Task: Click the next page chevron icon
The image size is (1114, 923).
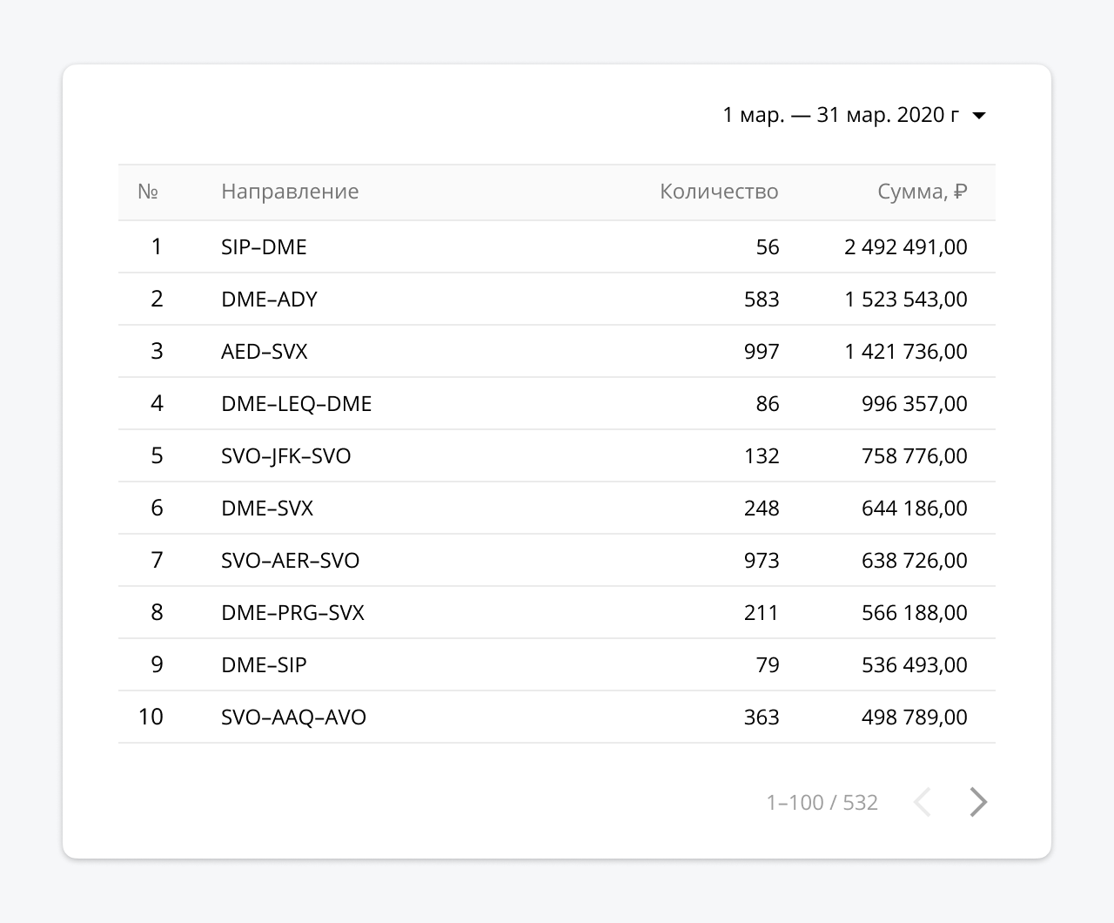Action: pos(977,802)
